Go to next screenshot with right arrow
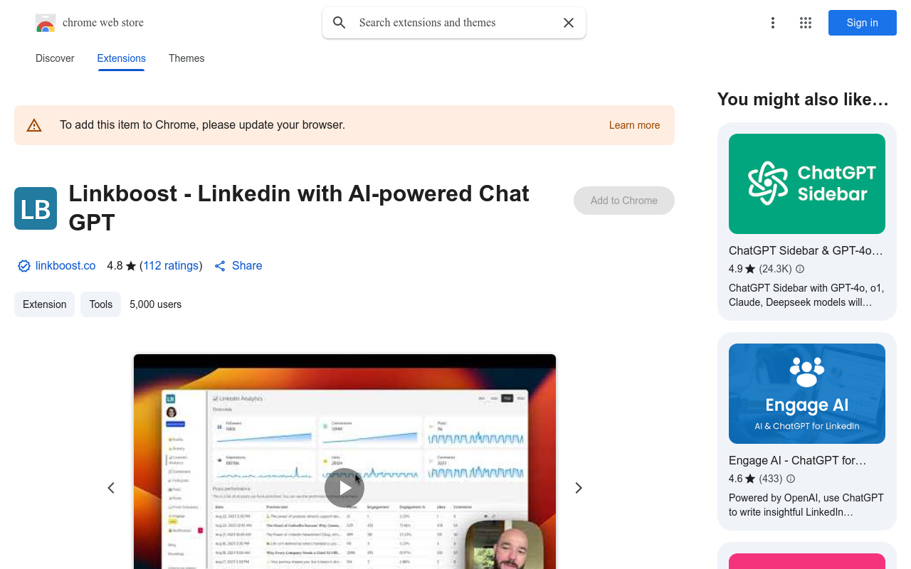 pos(579,488)
